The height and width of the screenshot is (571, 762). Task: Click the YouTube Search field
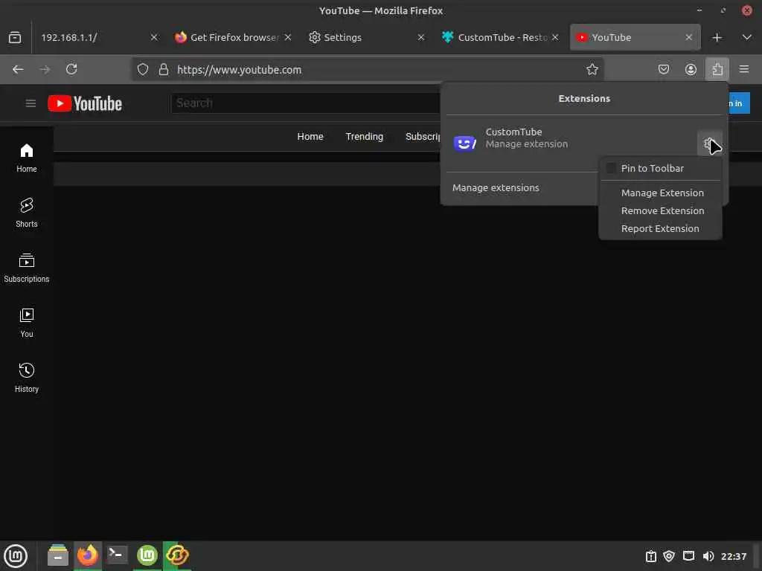point(305,103)
